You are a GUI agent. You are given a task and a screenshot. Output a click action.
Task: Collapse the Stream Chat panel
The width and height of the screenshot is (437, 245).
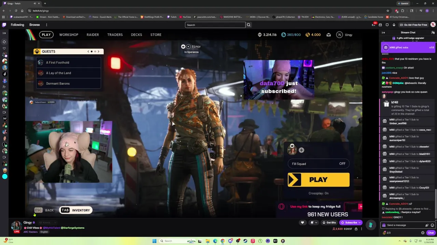383,33
